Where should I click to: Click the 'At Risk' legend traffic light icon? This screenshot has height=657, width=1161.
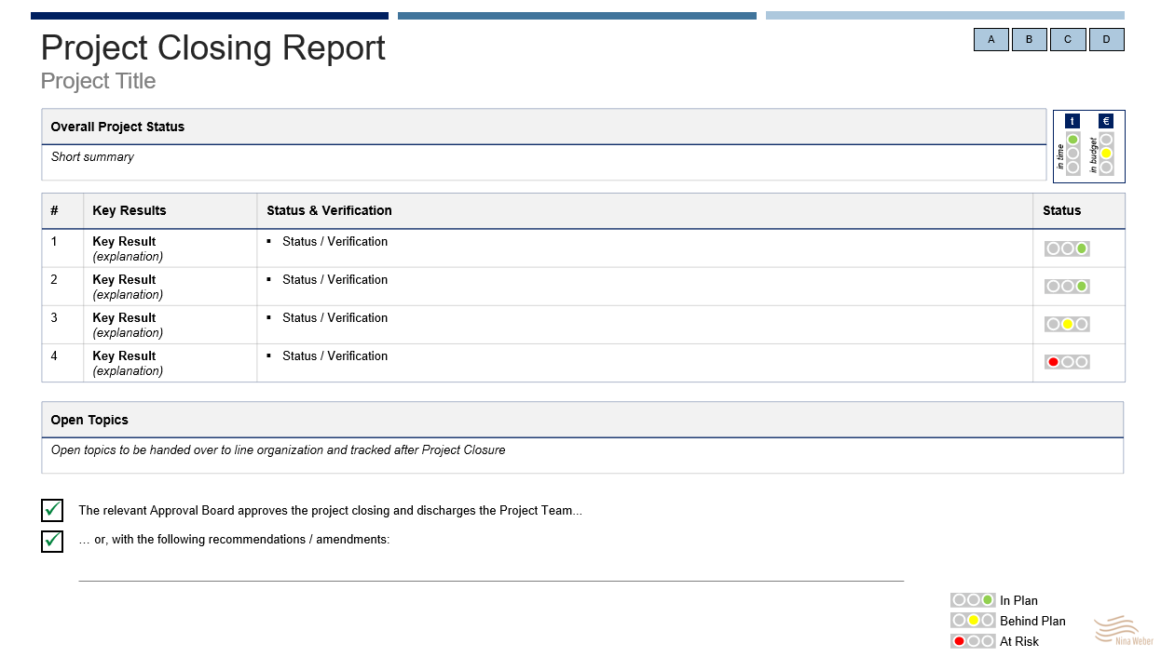click(x=973, y=641)
